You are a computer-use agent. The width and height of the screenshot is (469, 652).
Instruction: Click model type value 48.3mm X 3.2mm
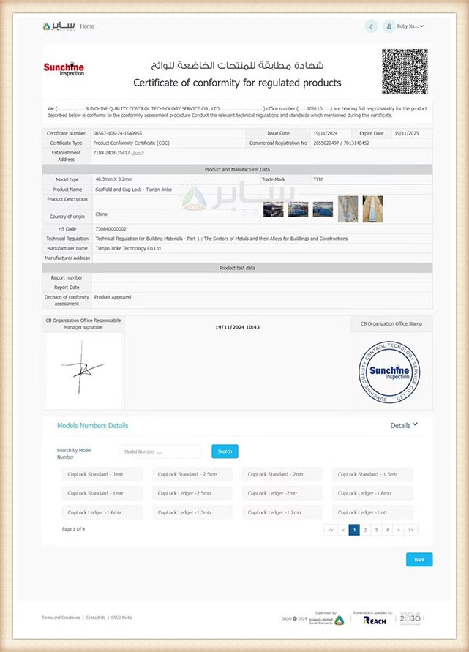click(114, 179)
